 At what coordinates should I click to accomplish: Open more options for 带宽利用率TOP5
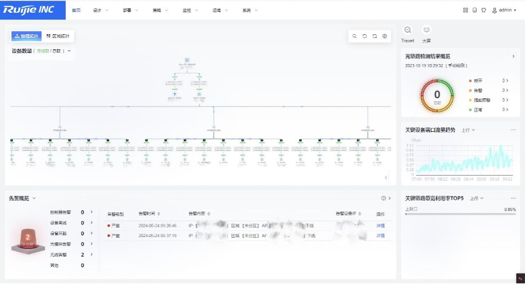[514, 198]
